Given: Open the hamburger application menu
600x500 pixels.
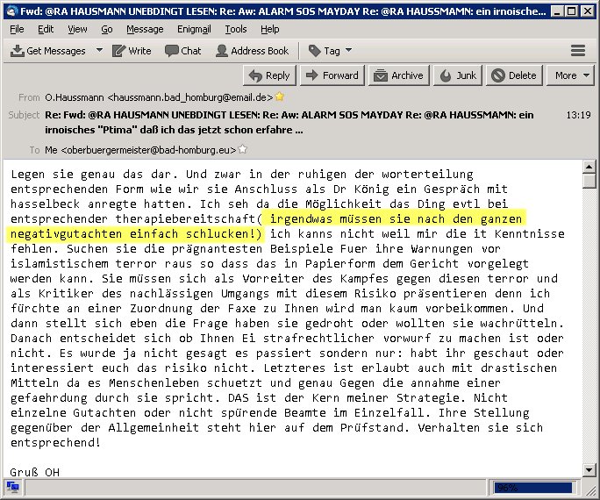Looking at the screenshot, I should (578, 51).
